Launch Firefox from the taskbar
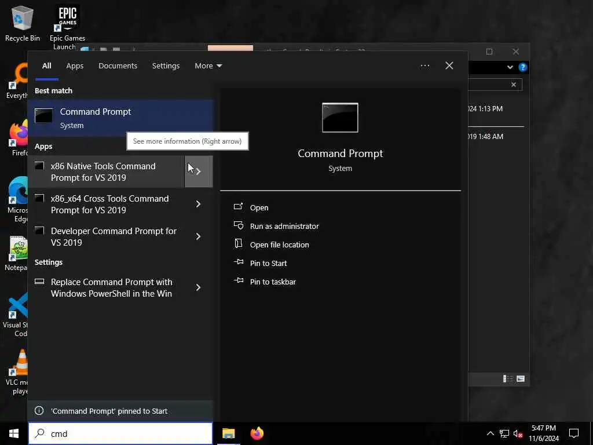 [x=257, y=433]
